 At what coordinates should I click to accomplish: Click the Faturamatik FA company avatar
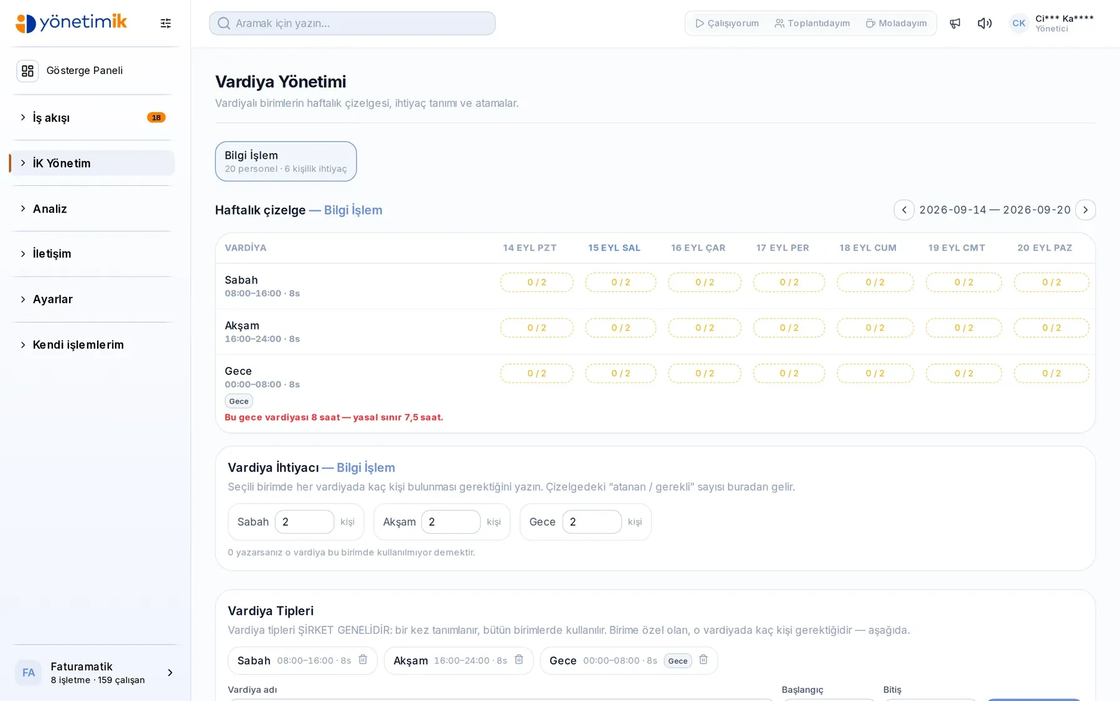(28, 672)
